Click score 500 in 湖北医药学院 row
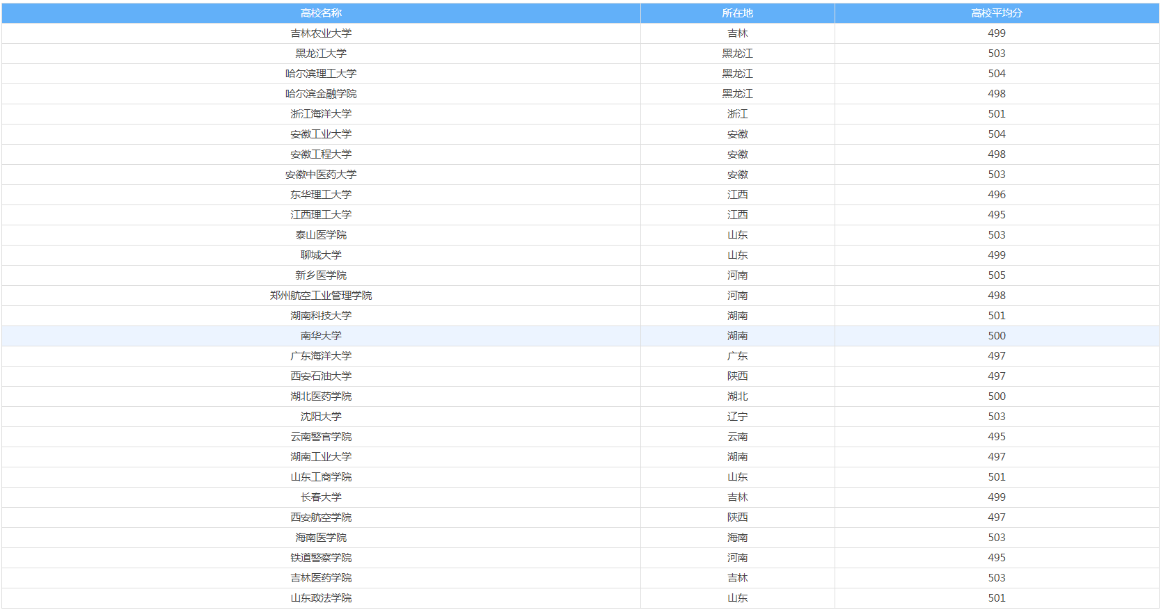Screen dimensions: 1161x610 [997, 396]
